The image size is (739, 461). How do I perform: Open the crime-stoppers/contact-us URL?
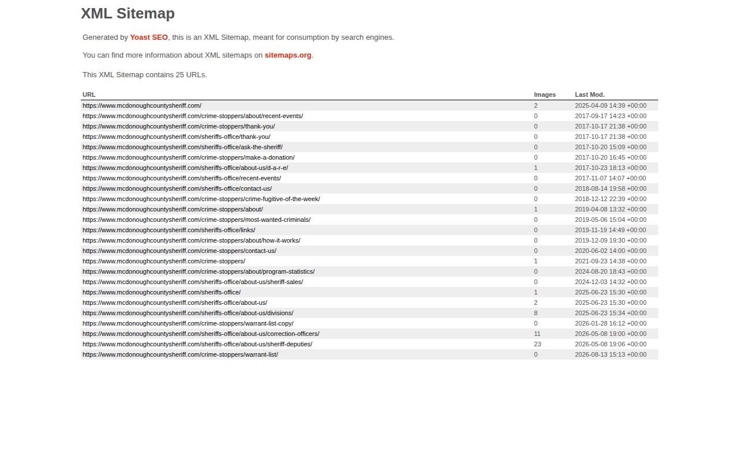[180, 251]
